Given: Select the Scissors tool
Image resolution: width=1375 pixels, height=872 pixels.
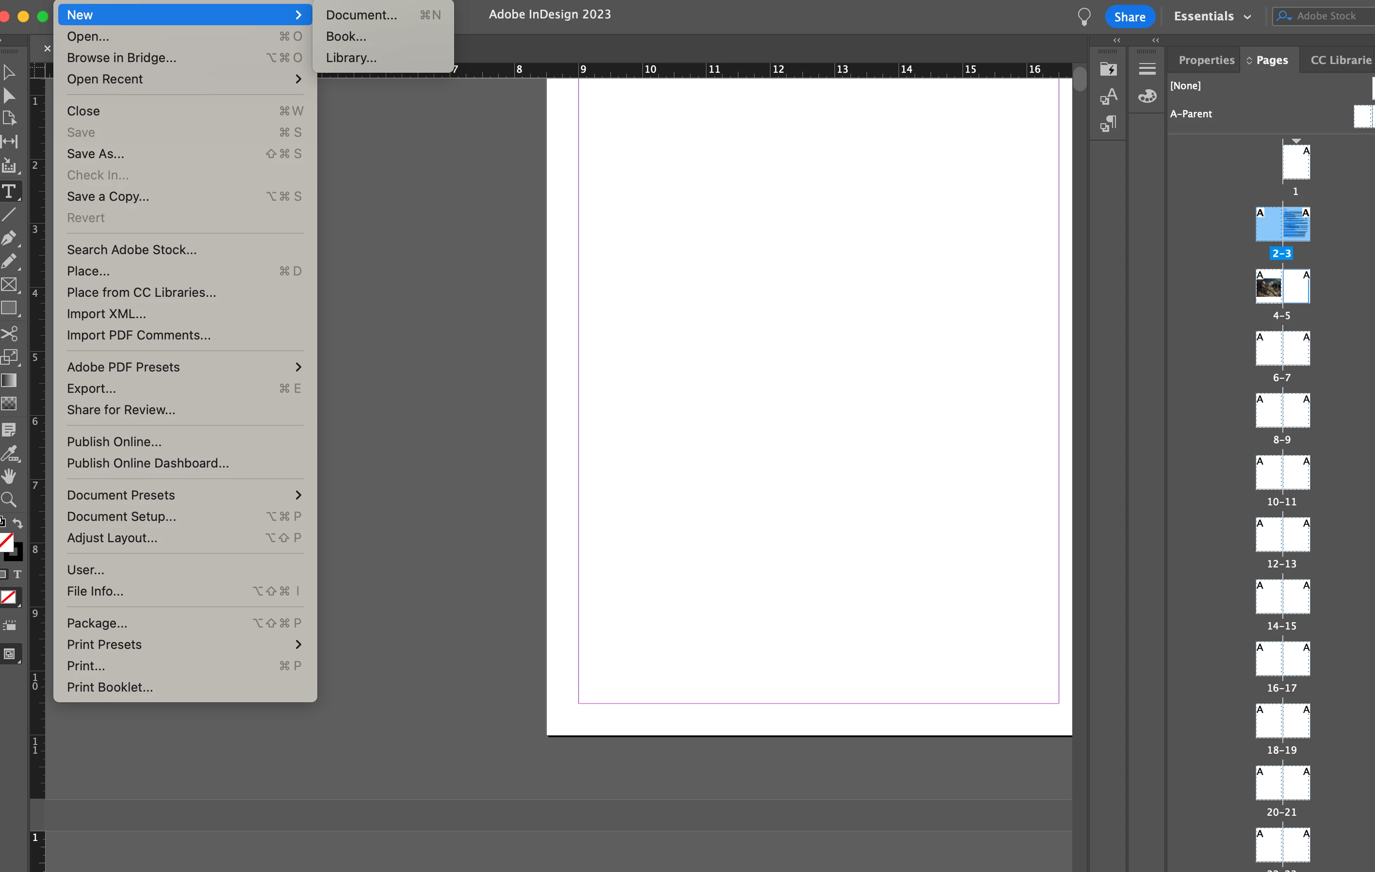Looking at the screenshot, I should tap(9, 333).
